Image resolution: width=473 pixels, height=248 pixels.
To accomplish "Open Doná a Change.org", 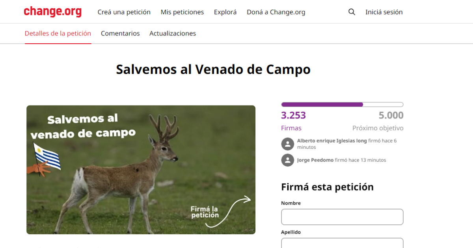I will (x=276, y=12).
